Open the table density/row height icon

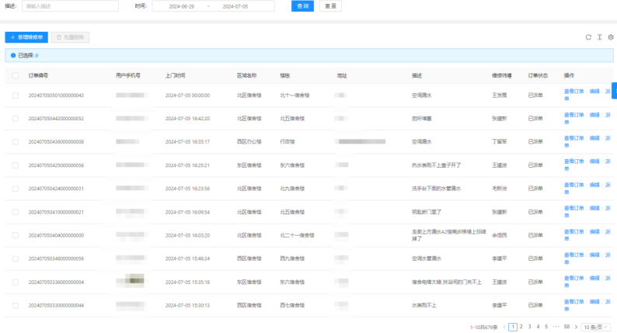(599, 37)
